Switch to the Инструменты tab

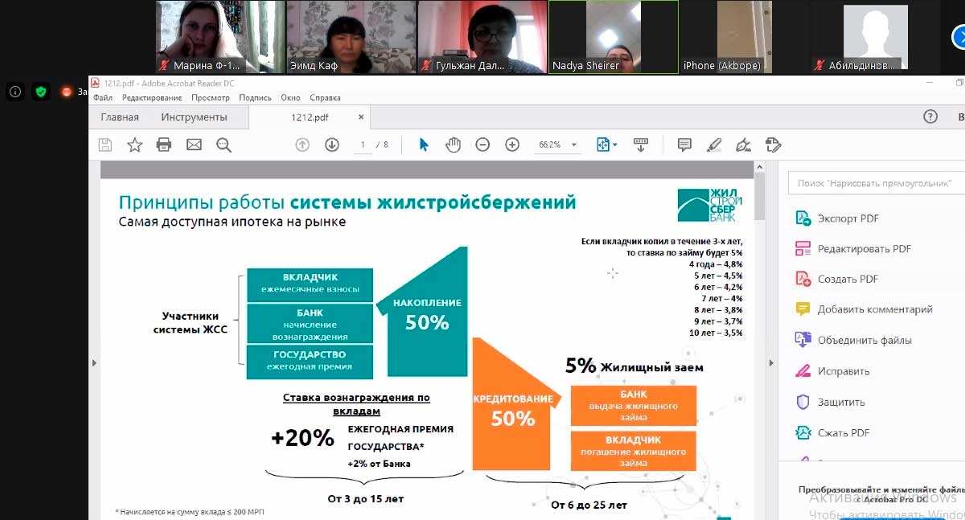194,117
